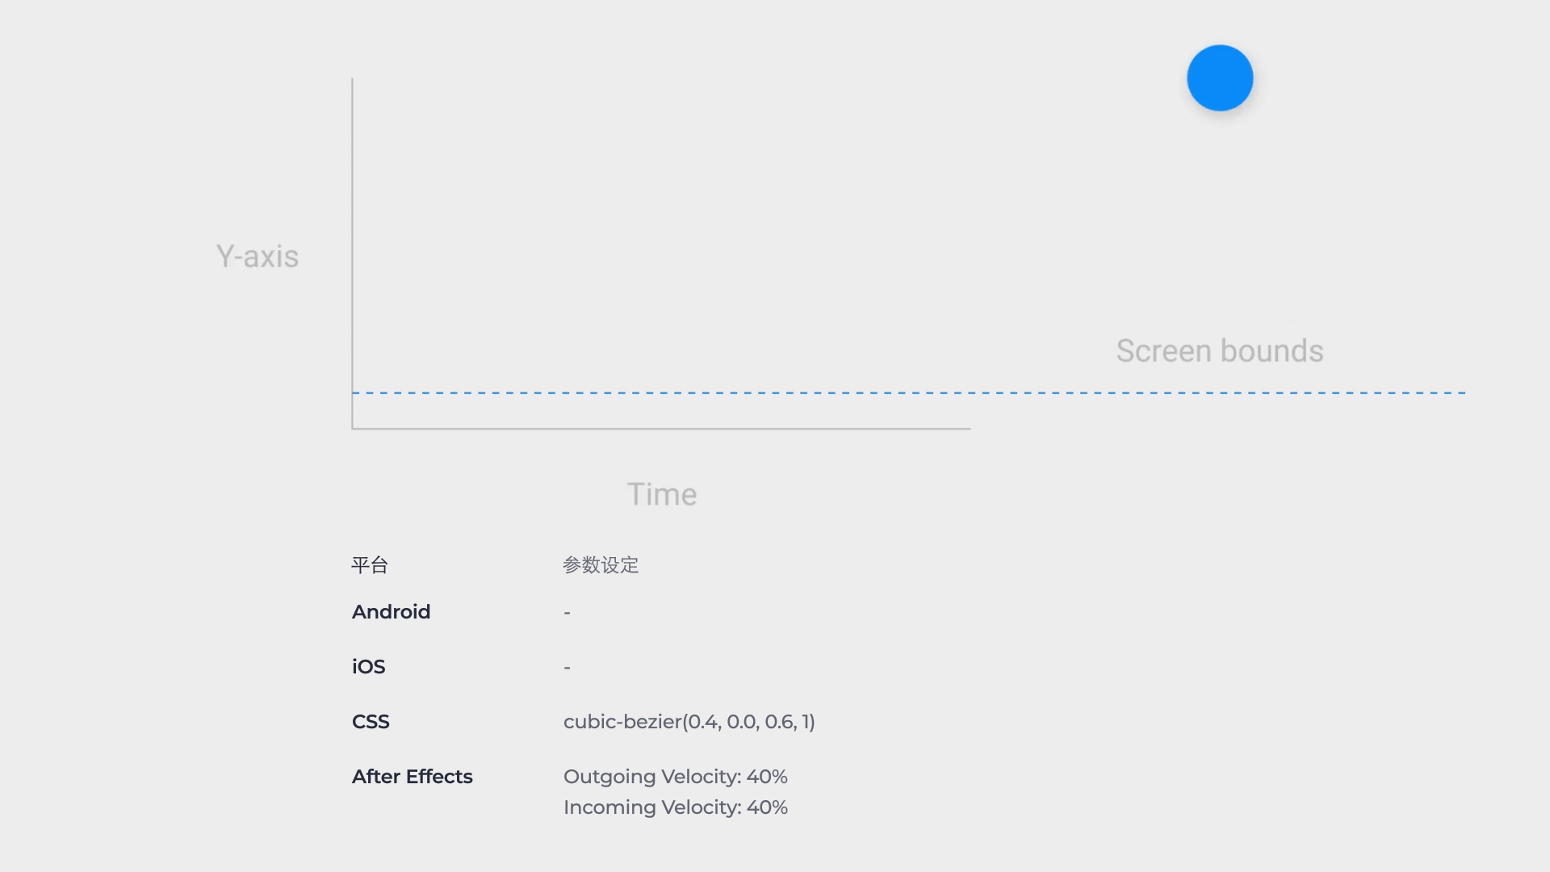Click the origin corner where the axes meet
1550x872 pixels.
click(x=353, y=429)
